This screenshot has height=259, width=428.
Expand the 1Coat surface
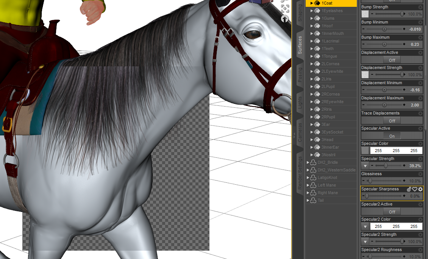[311, 3]
